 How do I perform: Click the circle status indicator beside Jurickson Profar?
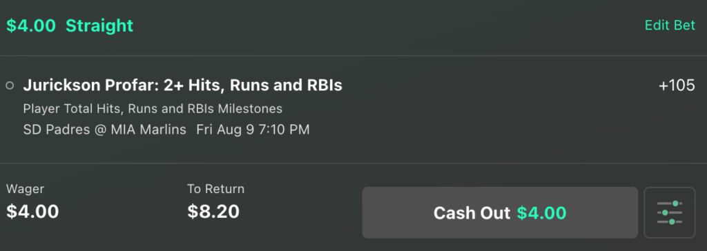10,86
